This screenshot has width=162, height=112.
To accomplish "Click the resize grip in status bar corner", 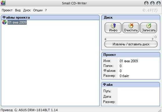I will coord(160,110).
